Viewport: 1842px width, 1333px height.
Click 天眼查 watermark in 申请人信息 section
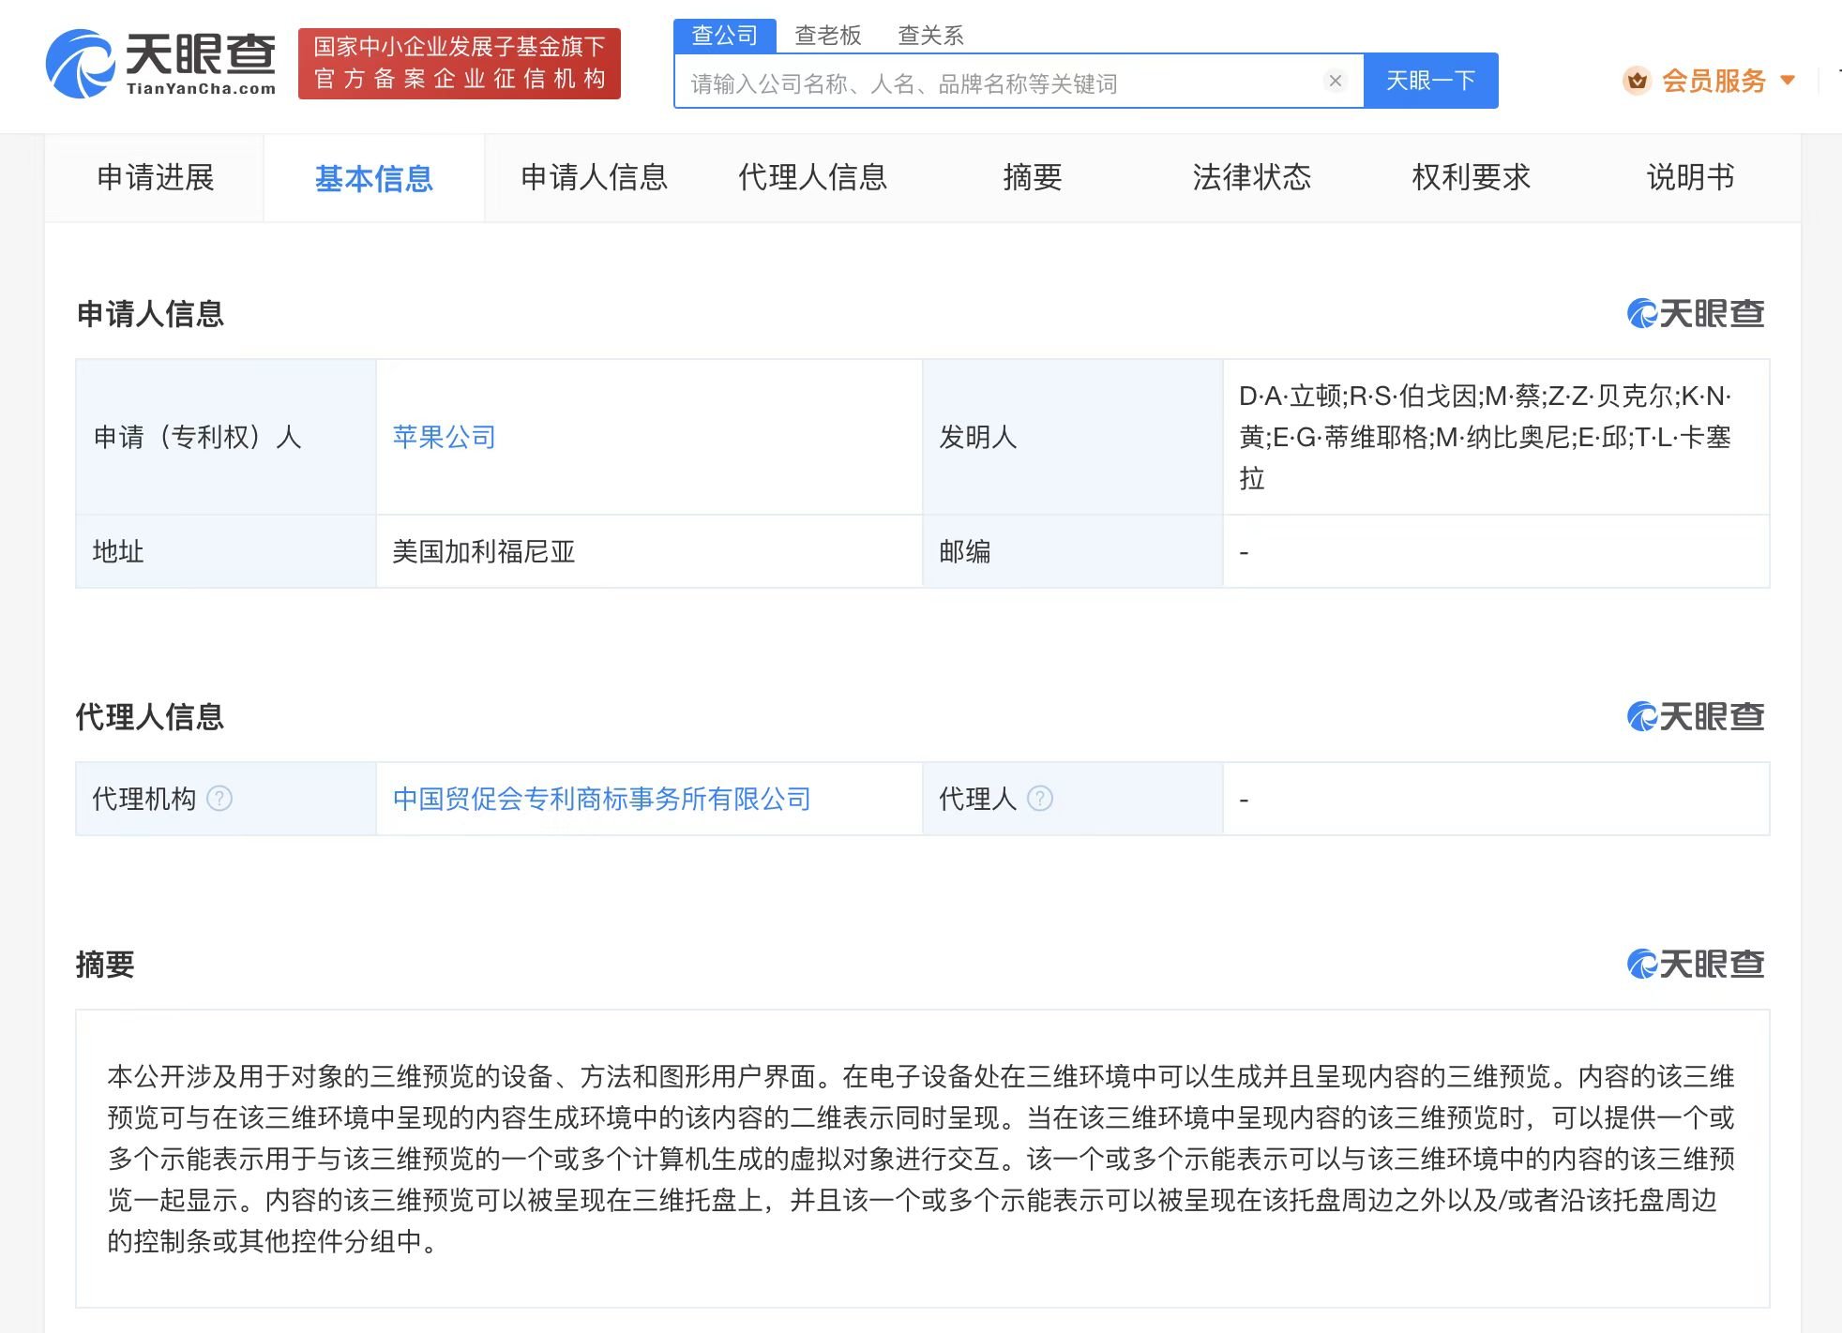(x=1696, y=313)
